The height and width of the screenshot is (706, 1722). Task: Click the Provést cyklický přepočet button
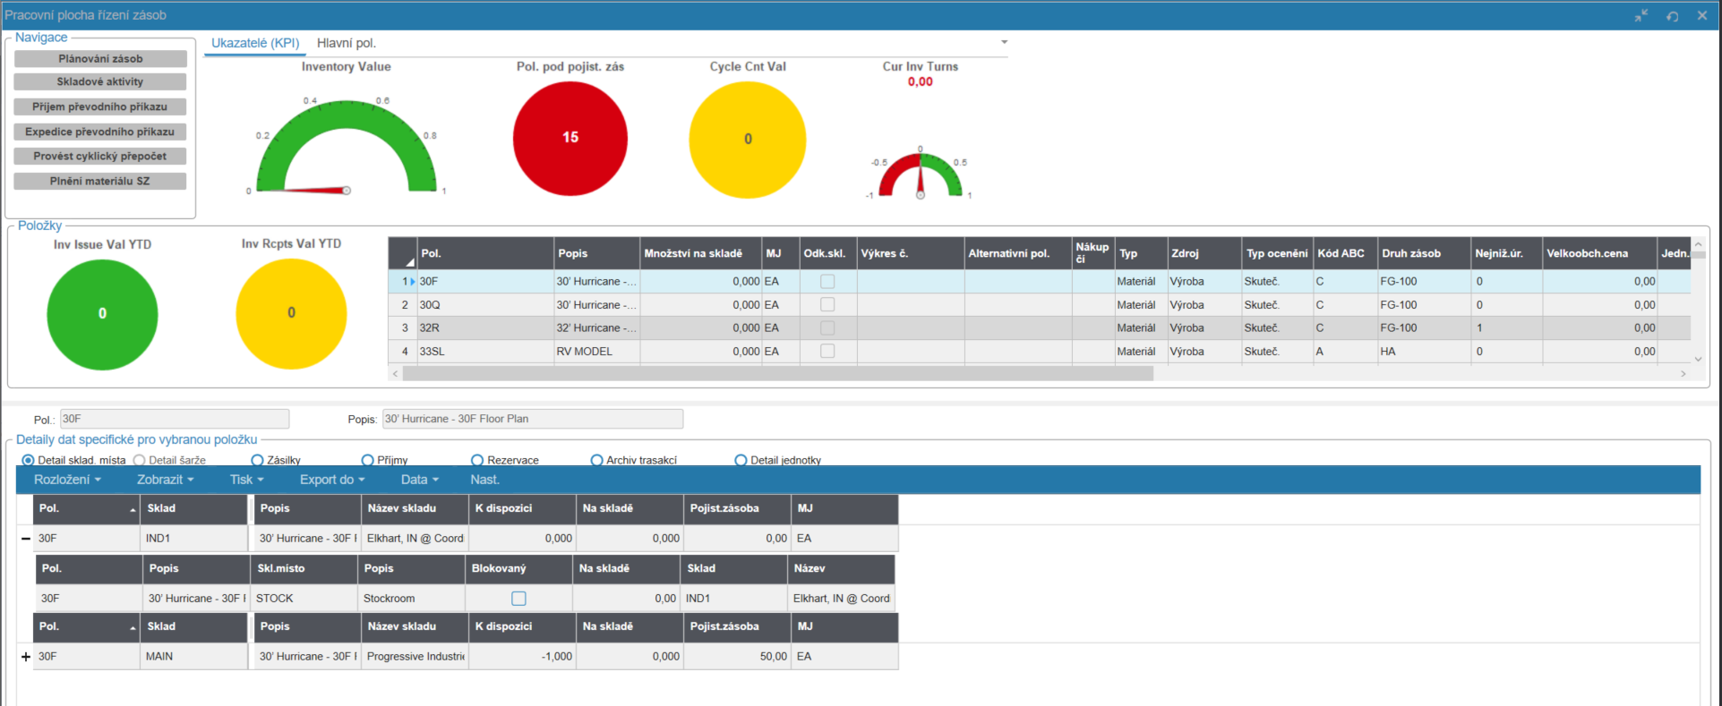(x=100, y=157)
